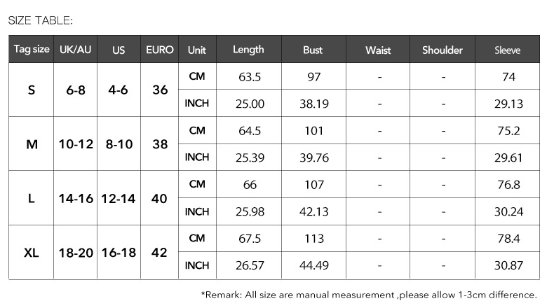Click the 38.19 bust inch value
Image resolution: width=554 pixels, height=308 pixels.
(x=314, y=104)
